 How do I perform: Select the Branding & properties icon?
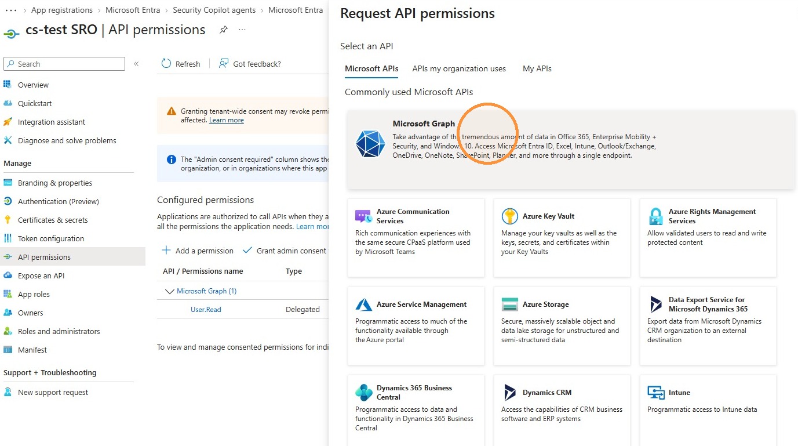[8, 183]
